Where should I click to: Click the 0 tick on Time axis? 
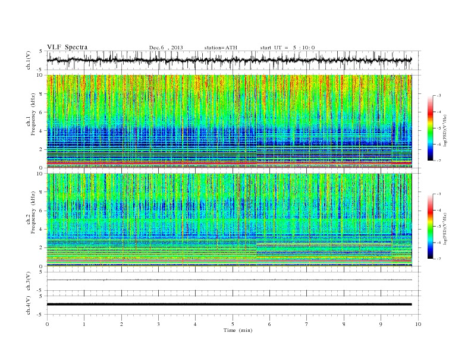pos(47,324)
